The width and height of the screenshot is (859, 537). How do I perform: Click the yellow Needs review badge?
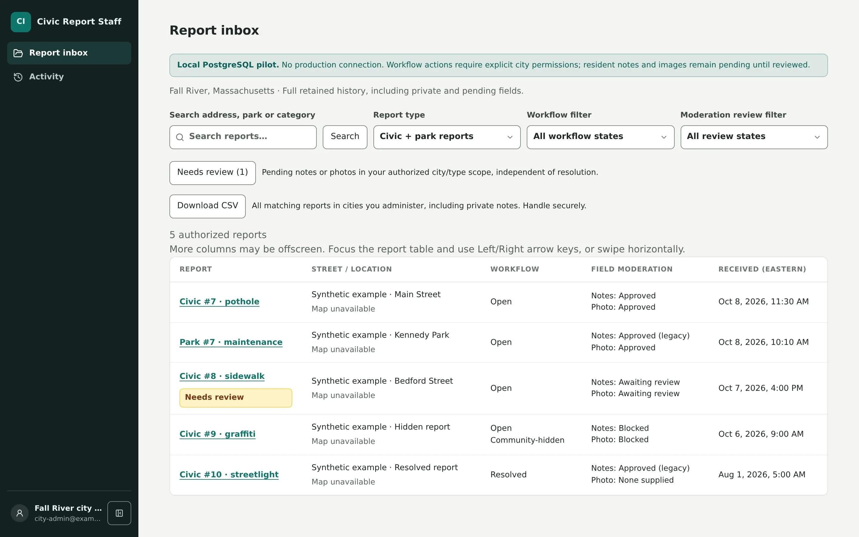(x=236, y=398)
